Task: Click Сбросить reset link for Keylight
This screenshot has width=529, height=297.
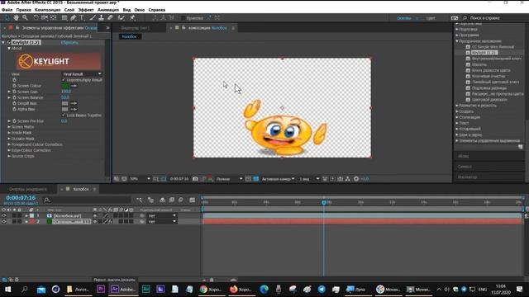Action: click(x=69, y=42)
